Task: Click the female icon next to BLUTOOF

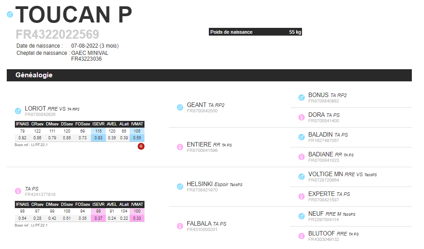Action: (302, 236)
